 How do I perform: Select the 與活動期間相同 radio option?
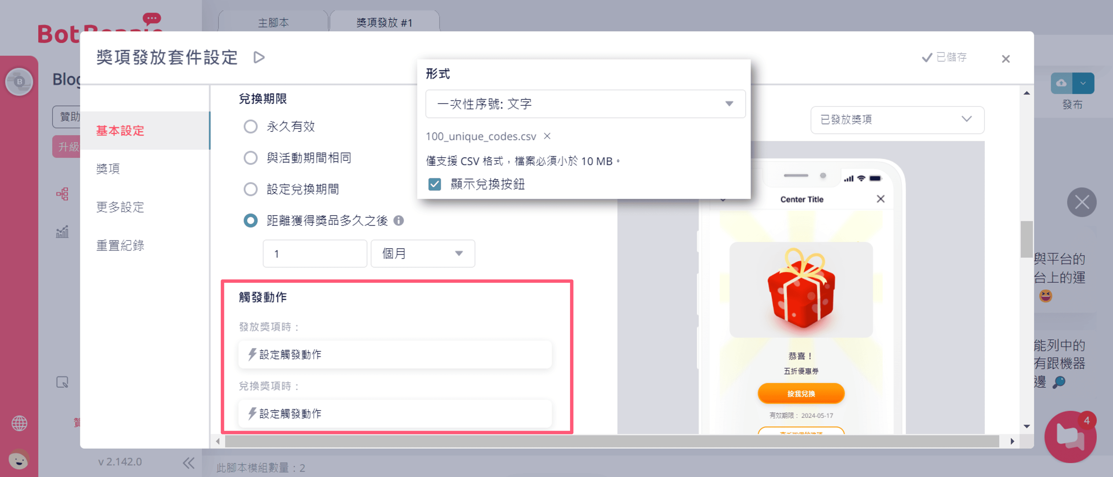click(250, 158)
